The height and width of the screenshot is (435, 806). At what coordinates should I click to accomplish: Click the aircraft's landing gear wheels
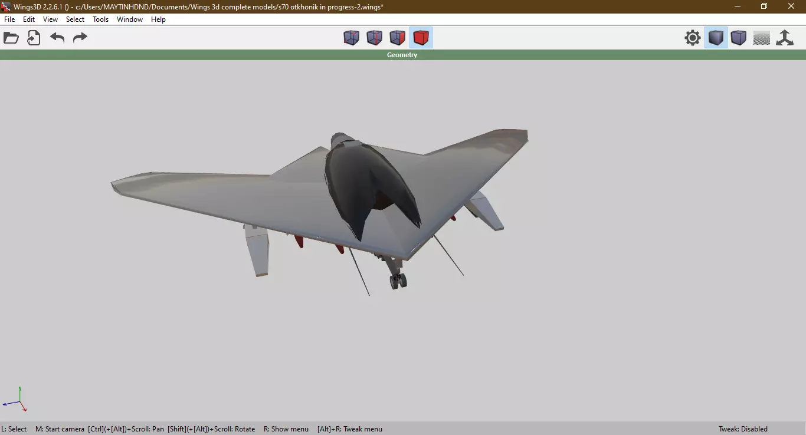(x=398, y=281)
